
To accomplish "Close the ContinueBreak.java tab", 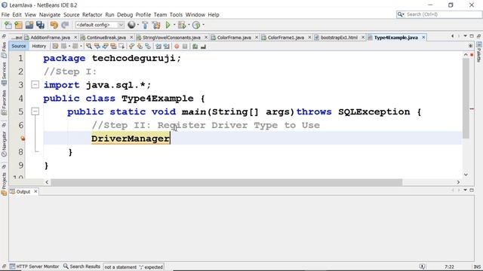I will point(131,37).
